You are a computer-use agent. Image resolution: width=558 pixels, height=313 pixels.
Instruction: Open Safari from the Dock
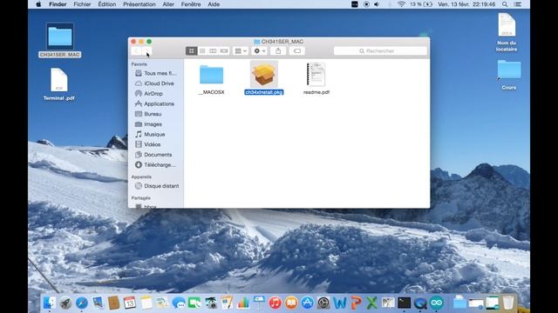[81, 303]
